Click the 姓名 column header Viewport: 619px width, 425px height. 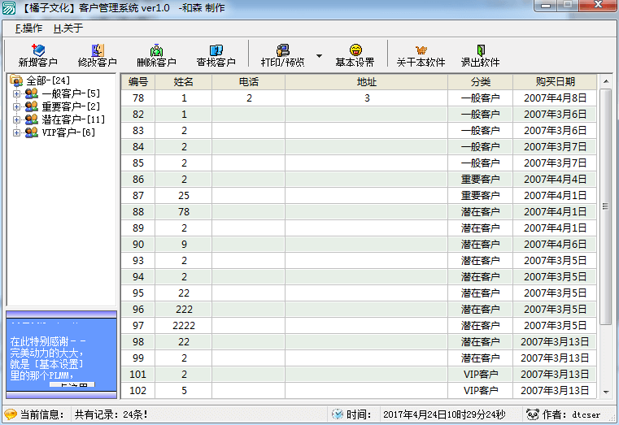click(183, 82)
